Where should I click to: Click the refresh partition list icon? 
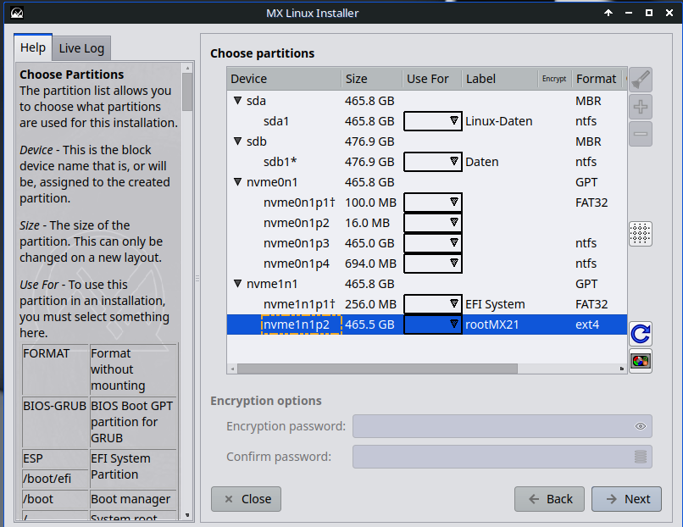pyautogui.click(x=641, y=334)
